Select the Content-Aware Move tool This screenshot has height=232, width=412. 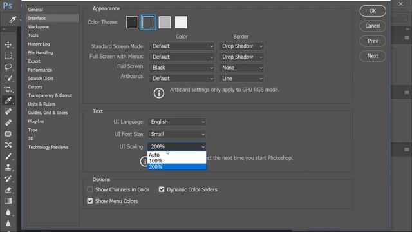[x=8, y=145]
